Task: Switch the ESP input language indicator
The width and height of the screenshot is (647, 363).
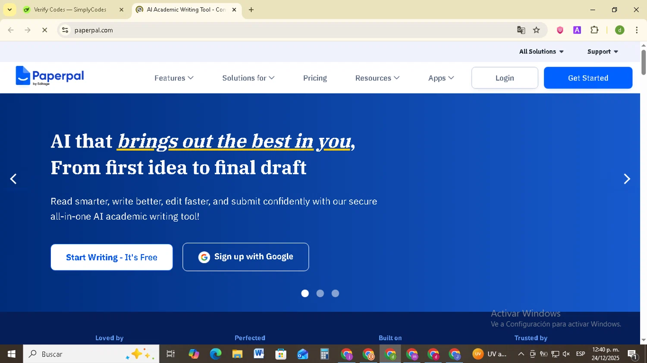Action: (x=581, y=354)
